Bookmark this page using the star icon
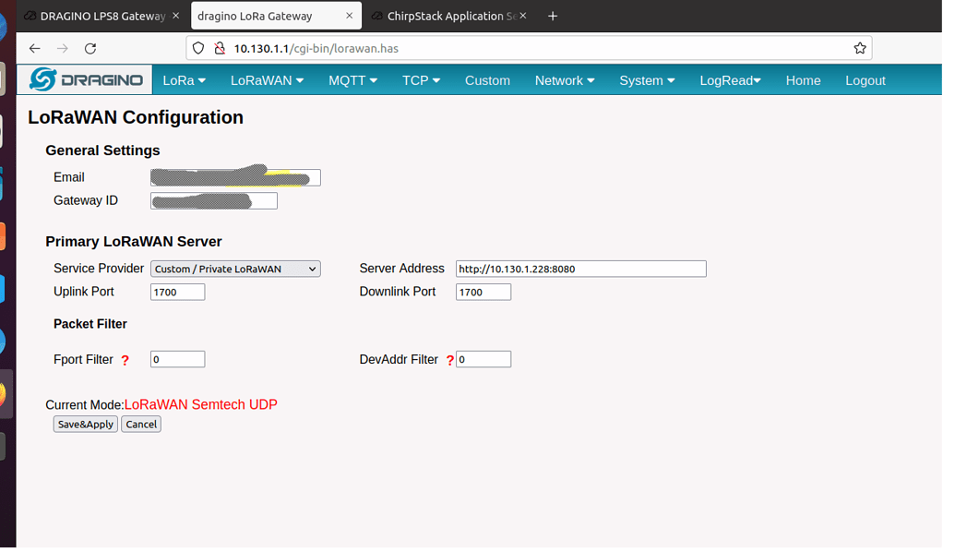955x552 pixels. [x=859, y=48]
